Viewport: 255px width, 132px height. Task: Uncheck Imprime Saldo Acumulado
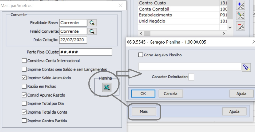coord(24,78)
